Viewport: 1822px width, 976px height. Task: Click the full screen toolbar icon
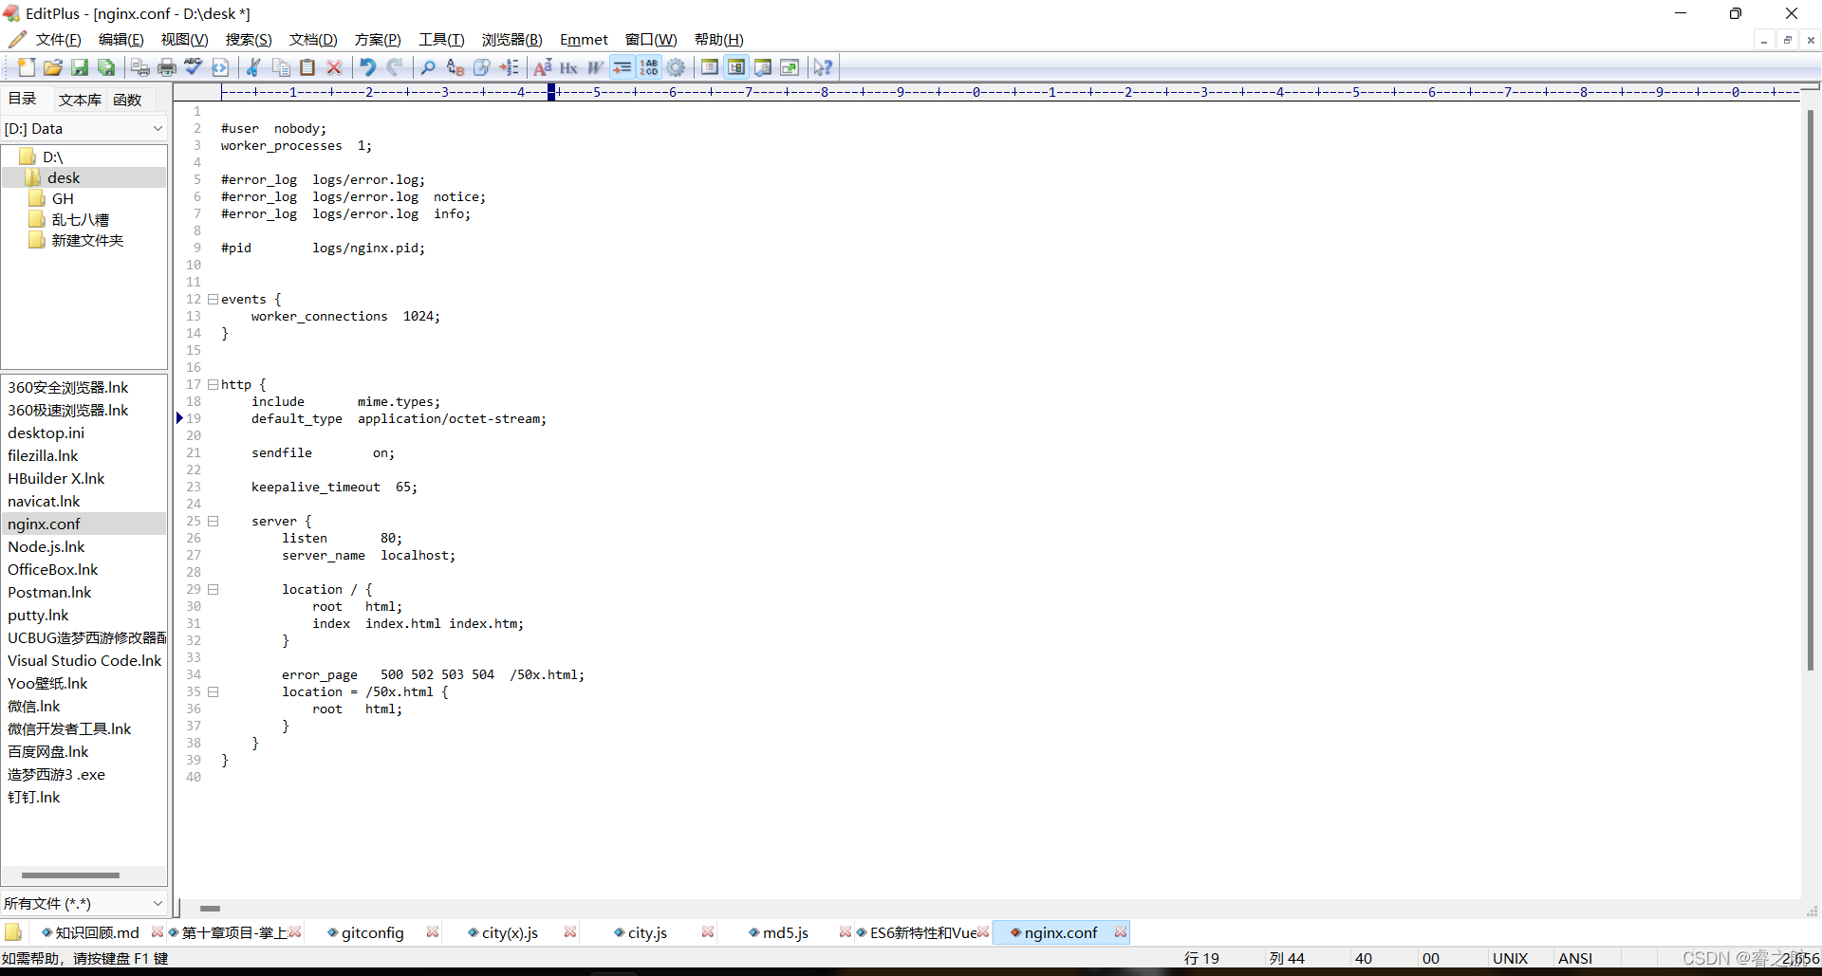coord(790,67)
